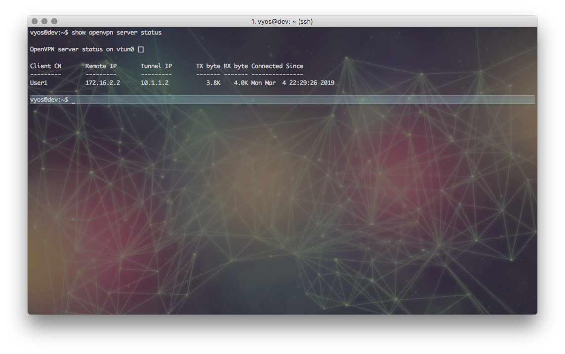Click the "RX byte" column header

pyautogui.click(x=236, y=66)
